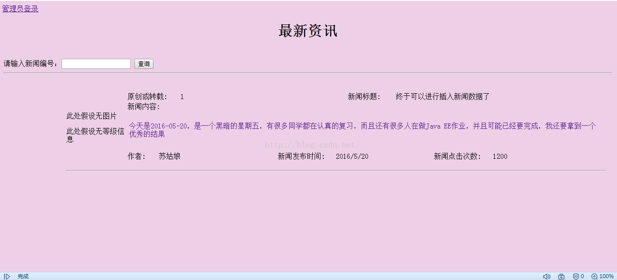Open the 100% zoom level menu

[x=607, y=276]
